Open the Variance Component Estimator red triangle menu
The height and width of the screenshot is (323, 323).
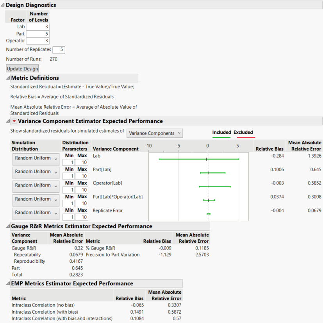(x=14, y=121)
